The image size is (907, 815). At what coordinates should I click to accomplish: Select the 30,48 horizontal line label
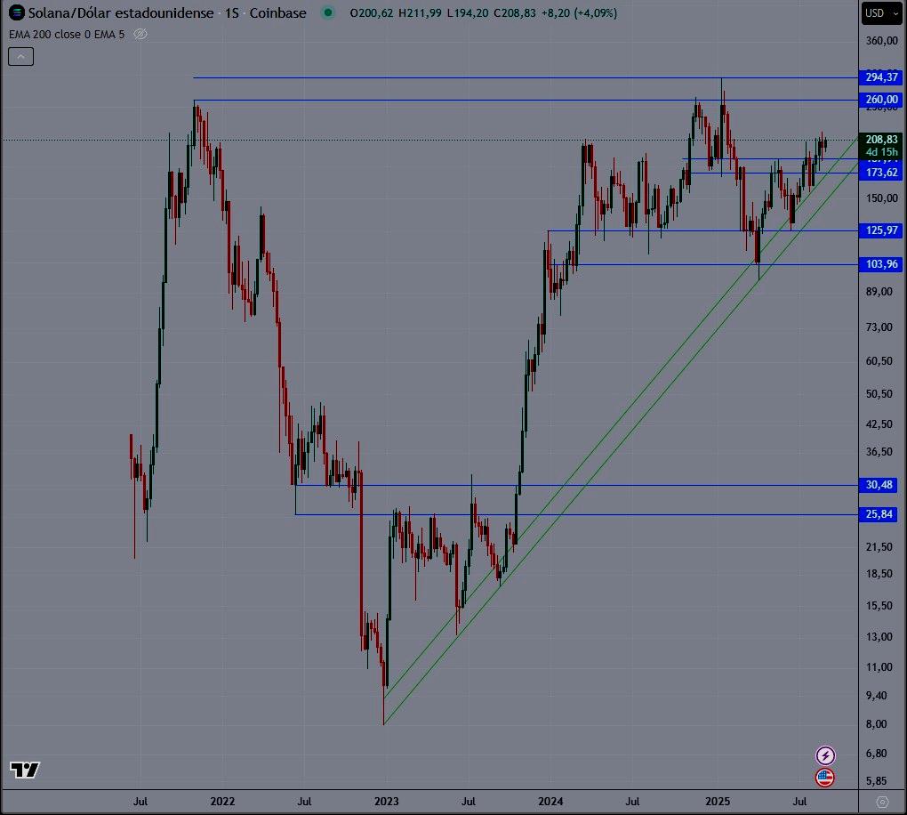coord(879,485)
